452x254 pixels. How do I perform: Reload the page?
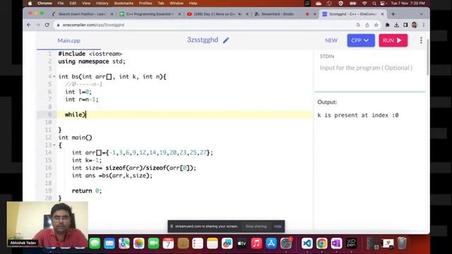pyautogui.click(x=47, y=25)
